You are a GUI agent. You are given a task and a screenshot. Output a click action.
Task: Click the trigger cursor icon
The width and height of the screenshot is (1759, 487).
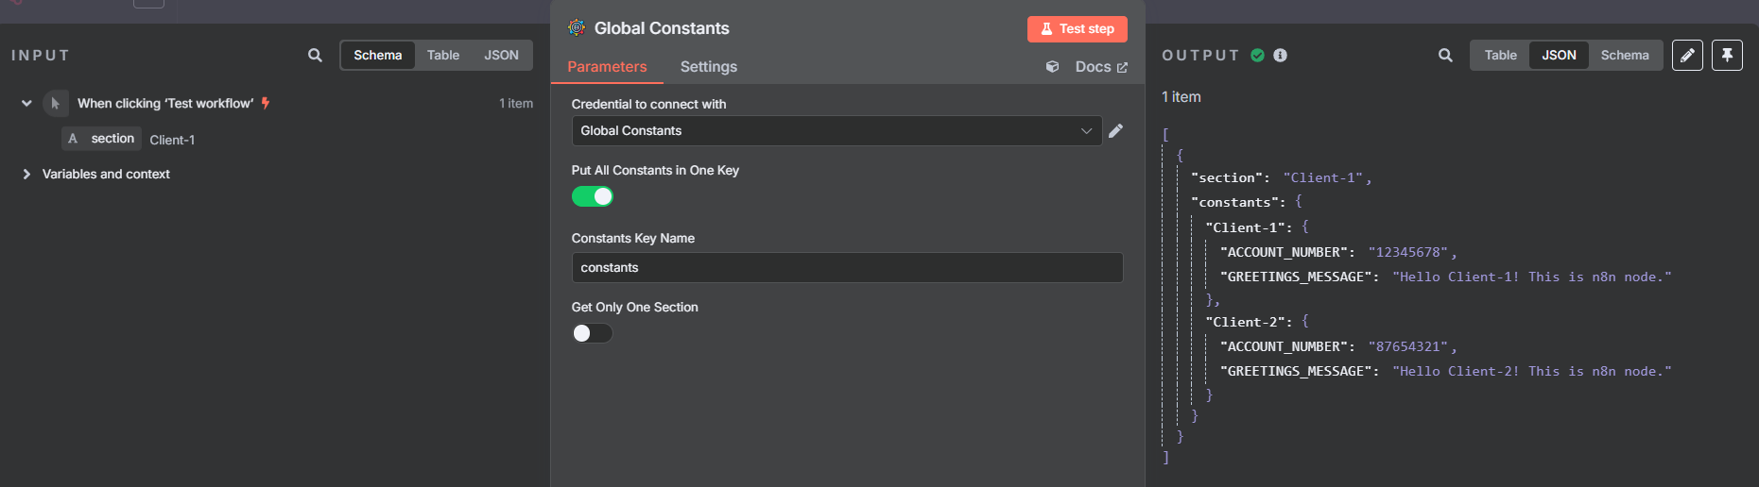pos(55,104)
